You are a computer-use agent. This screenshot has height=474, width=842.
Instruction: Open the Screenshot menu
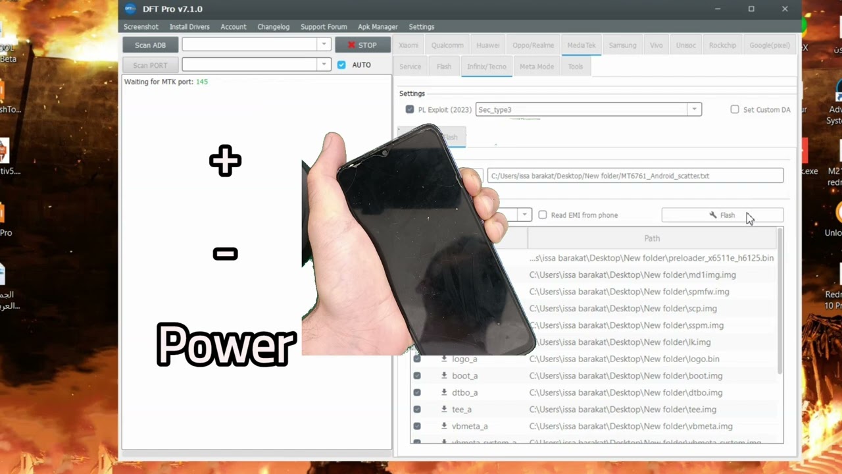pos(141,27)
